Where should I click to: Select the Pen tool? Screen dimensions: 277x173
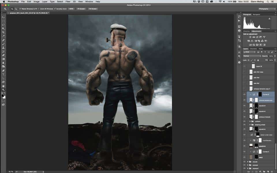[3, 71]
